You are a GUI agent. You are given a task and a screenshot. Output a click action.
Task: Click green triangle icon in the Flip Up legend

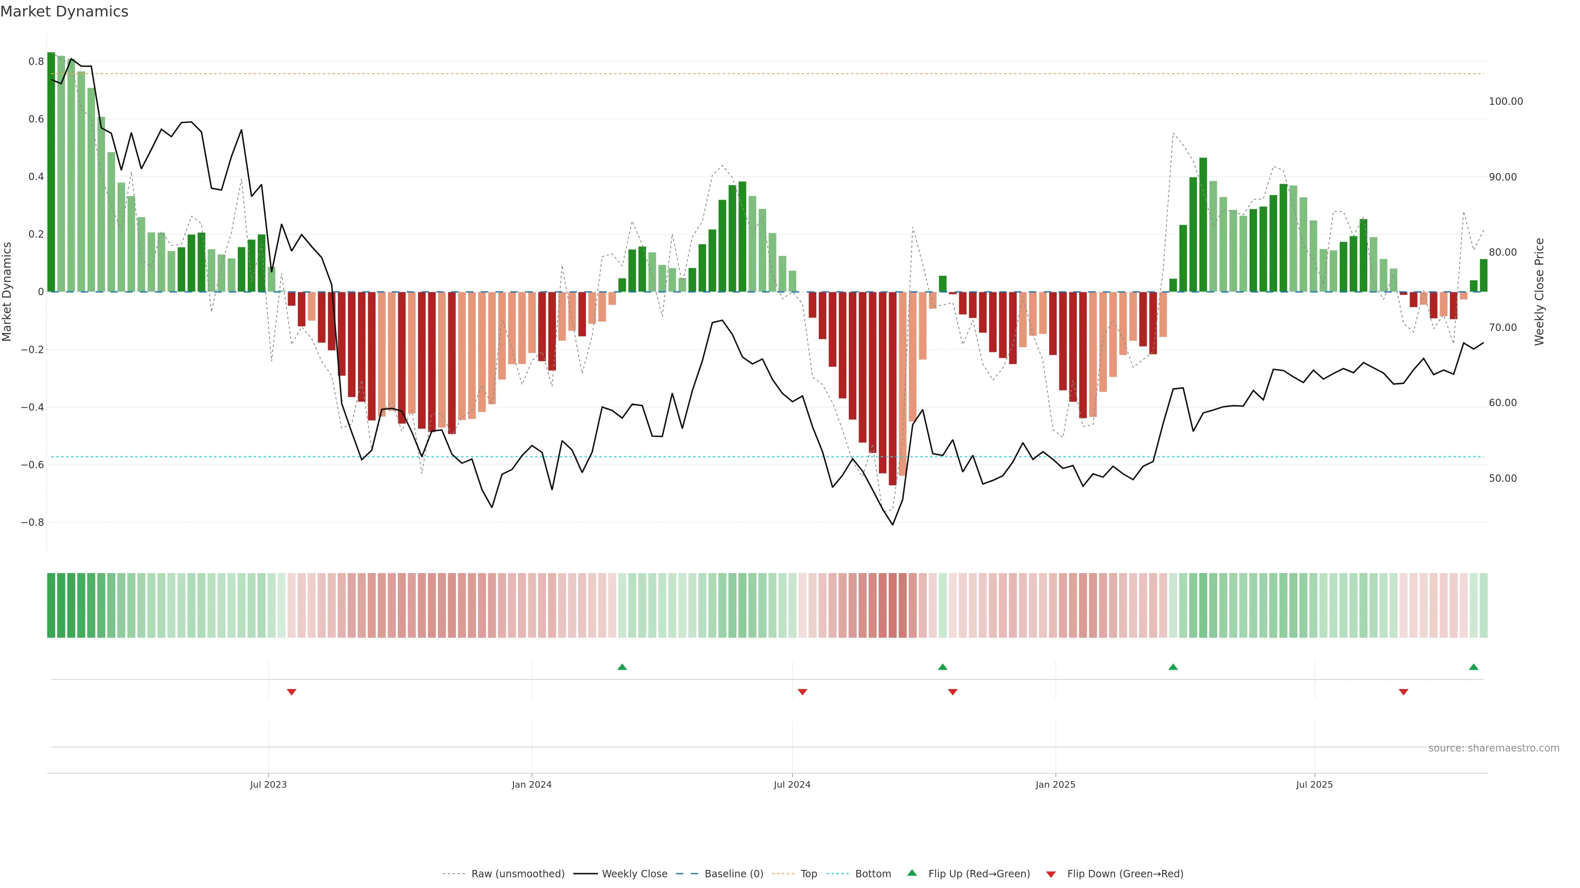point(912,873)
